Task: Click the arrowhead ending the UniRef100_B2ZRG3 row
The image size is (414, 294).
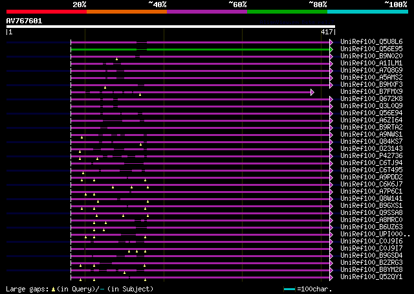Action: click(x=331, y=264)
